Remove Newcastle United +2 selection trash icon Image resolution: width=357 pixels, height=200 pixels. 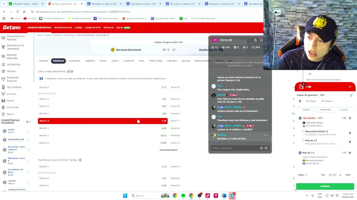click(350, 133)
